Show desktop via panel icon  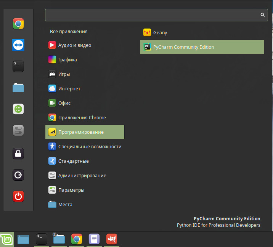(x=23, y=239)
